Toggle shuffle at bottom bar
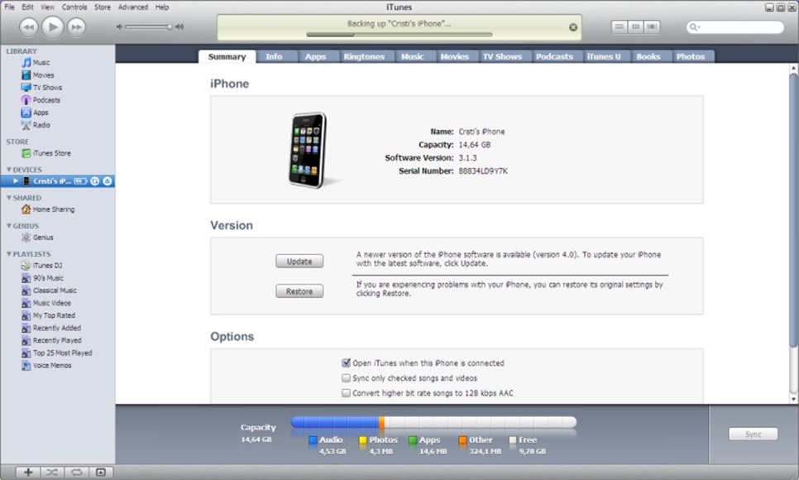The width and height of the screenshot is (799, 480). click(x=52, y=473)
